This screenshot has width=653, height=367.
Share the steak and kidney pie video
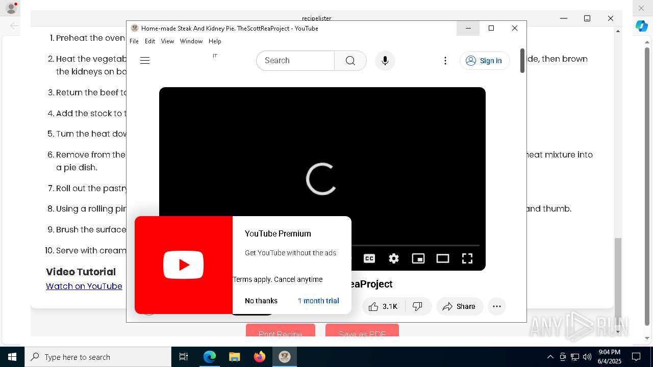(x=460, y=306)
